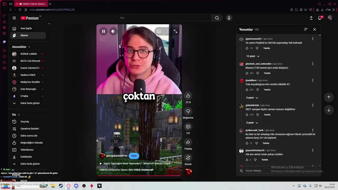Screen dimensions: 338x190
Task: Open more options for @primemeatX2 comment
Action: (313, 39)
